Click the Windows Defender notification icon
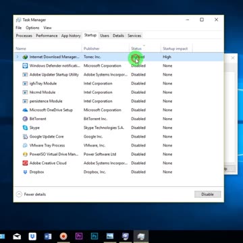 pos(25,66)
